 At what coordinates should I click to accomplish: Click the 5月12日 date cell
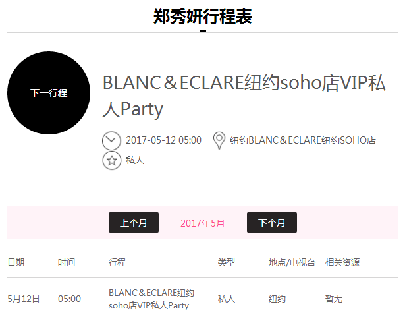[x=24, y=299]
